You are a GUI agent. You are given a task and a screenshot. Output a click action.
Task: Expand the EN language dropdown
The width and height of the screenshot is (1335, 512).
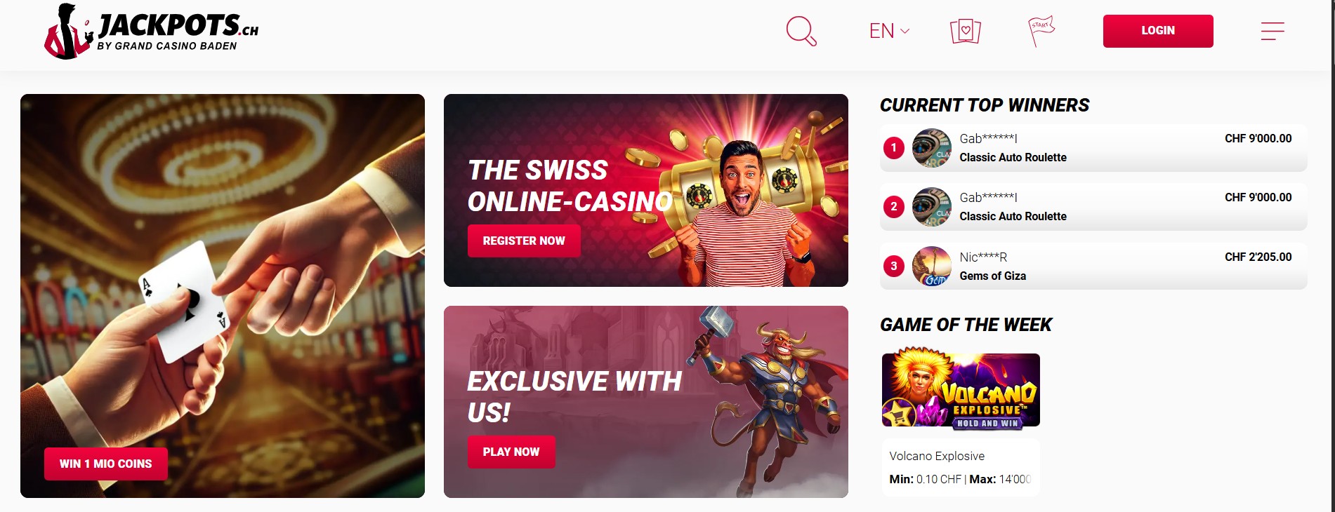coord(889,31)
